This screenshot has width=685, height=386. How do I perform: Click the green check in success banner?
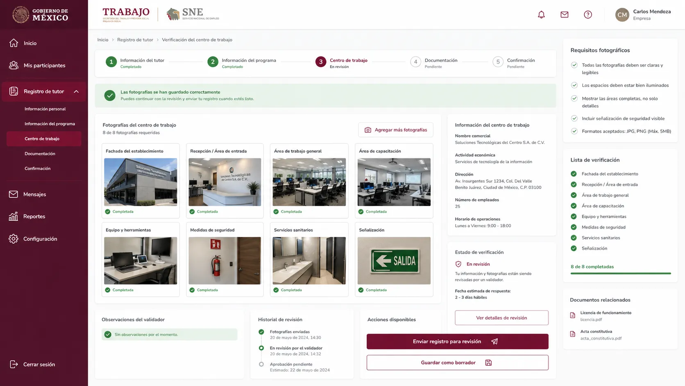click(x=109, y=96)
